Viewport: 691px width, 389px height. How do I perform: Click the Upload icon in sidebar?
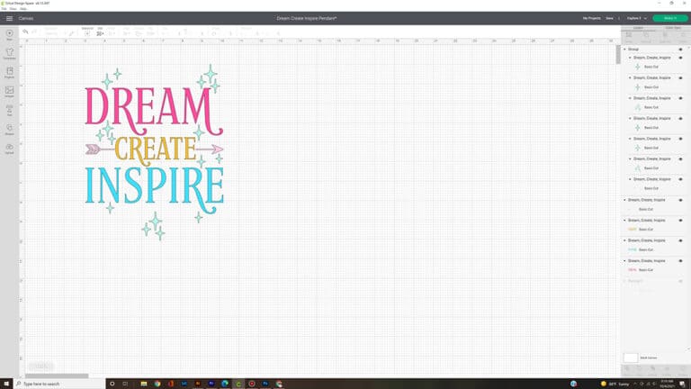(9, 149)
